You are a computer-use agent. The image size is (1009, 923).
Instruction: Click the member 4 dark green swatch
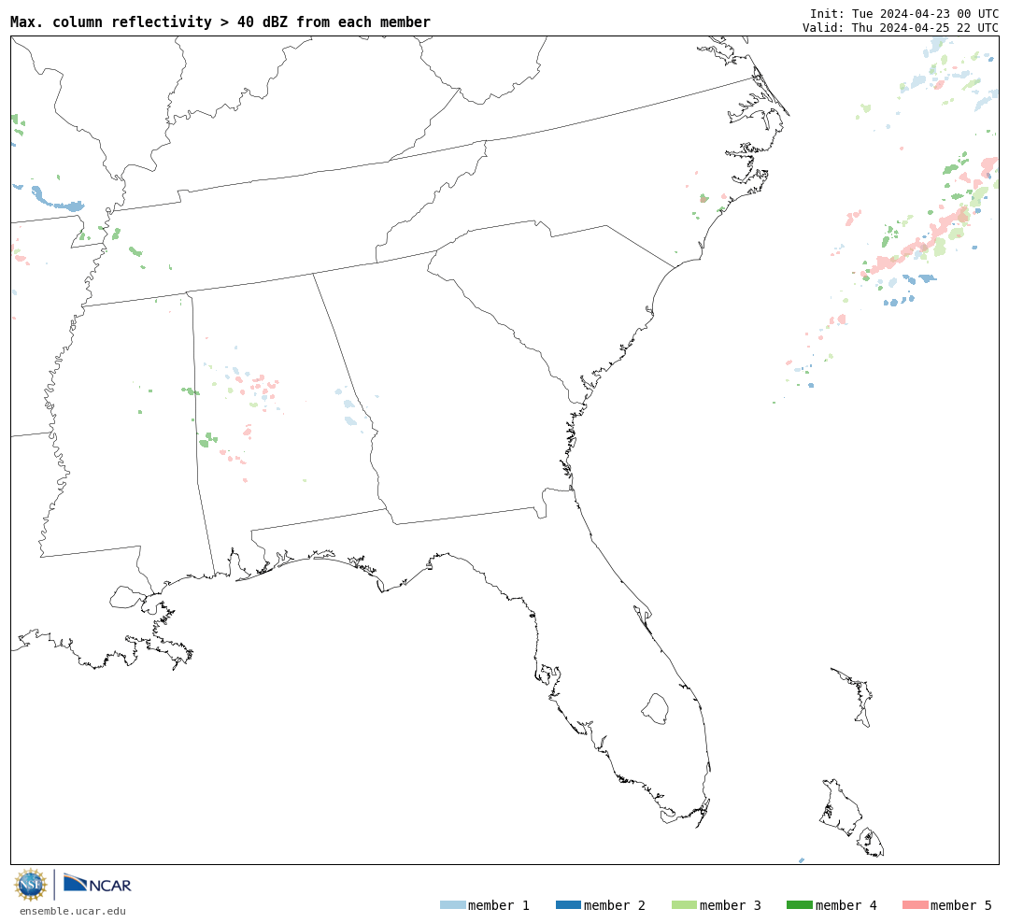[800, 904]
